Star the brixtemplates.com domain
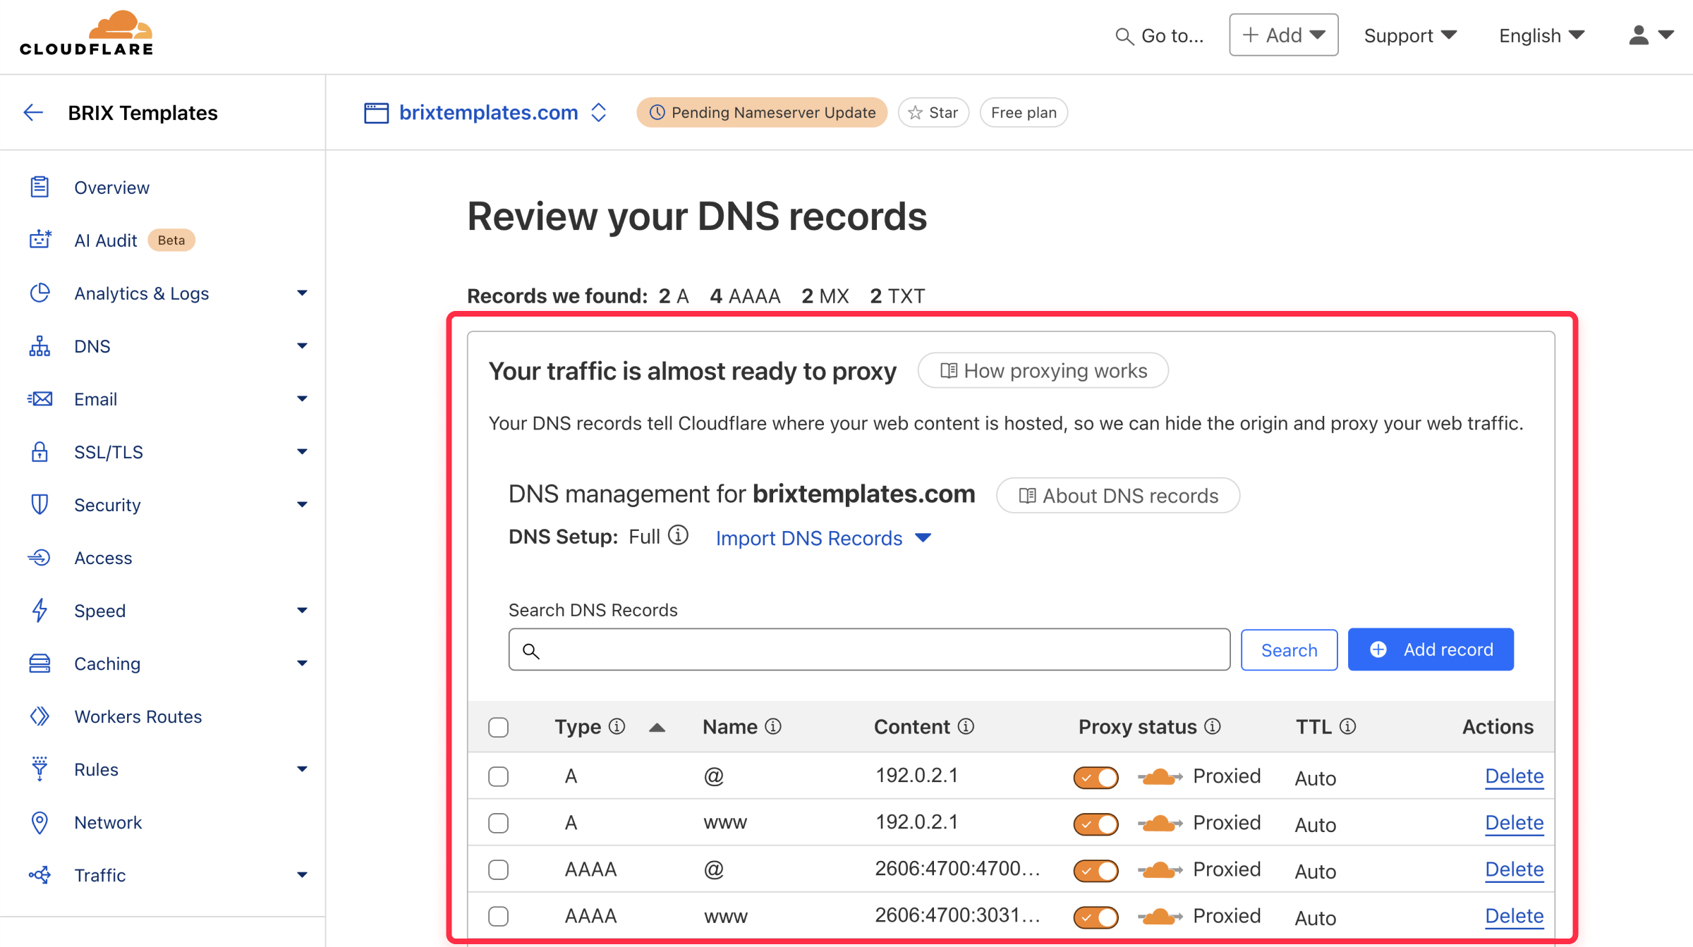 click(933, 113)
